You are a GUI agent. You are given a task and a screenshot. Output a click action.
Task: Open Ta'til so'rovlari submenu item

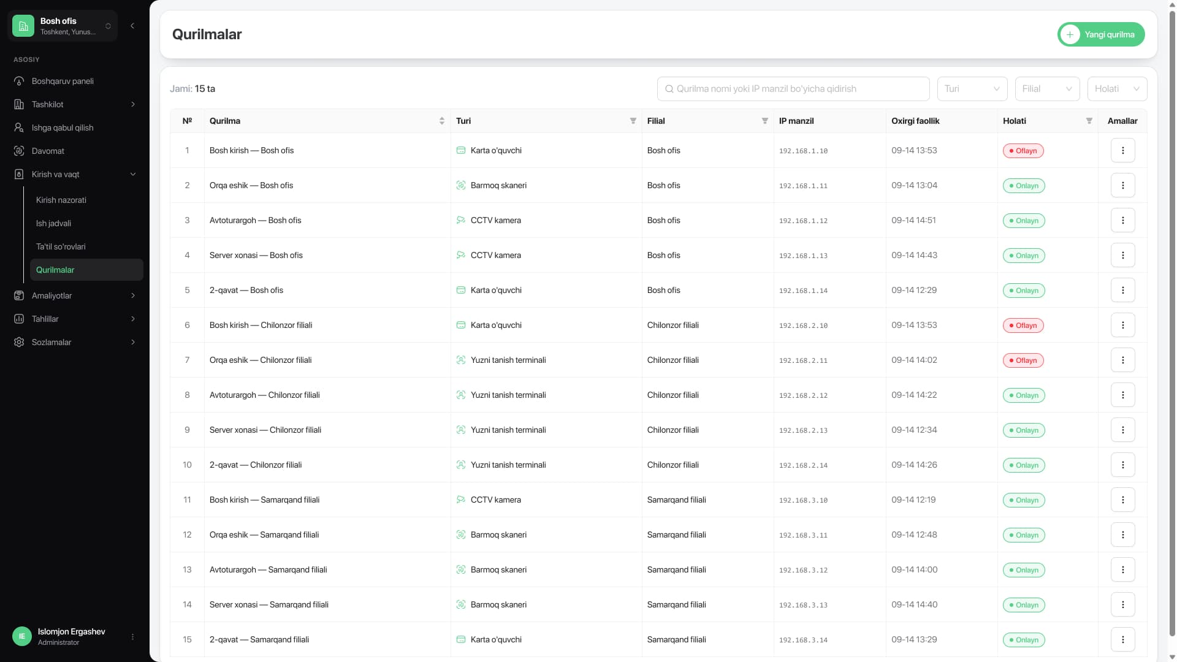pos(86,246)
